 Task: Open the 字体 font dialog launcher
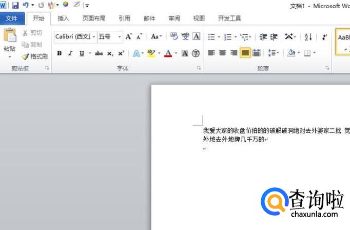tap(199, 68)
